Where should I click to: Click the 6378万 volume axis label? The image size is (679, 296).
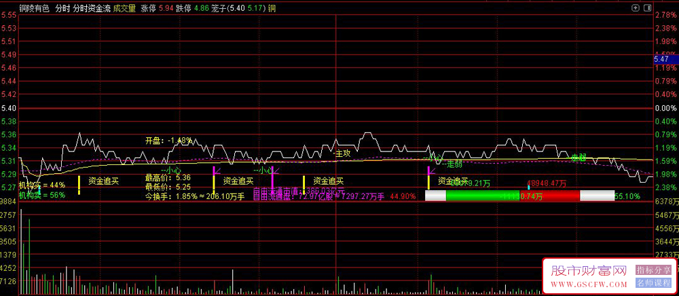pyautogui.click(x=667, y=202)
